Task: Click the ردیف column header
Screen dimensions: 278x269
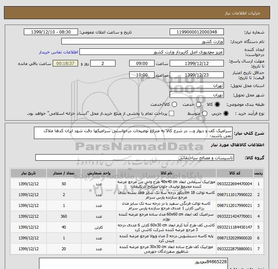Action: 258,173
